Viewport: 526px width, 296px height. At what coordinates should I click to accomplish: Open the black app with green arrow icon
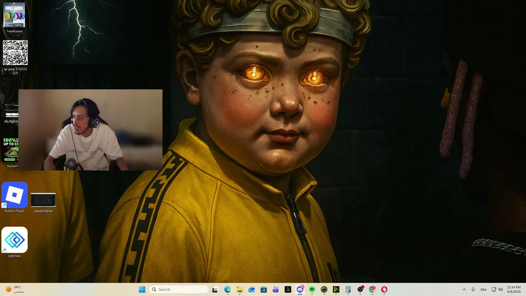coord(336,289)
